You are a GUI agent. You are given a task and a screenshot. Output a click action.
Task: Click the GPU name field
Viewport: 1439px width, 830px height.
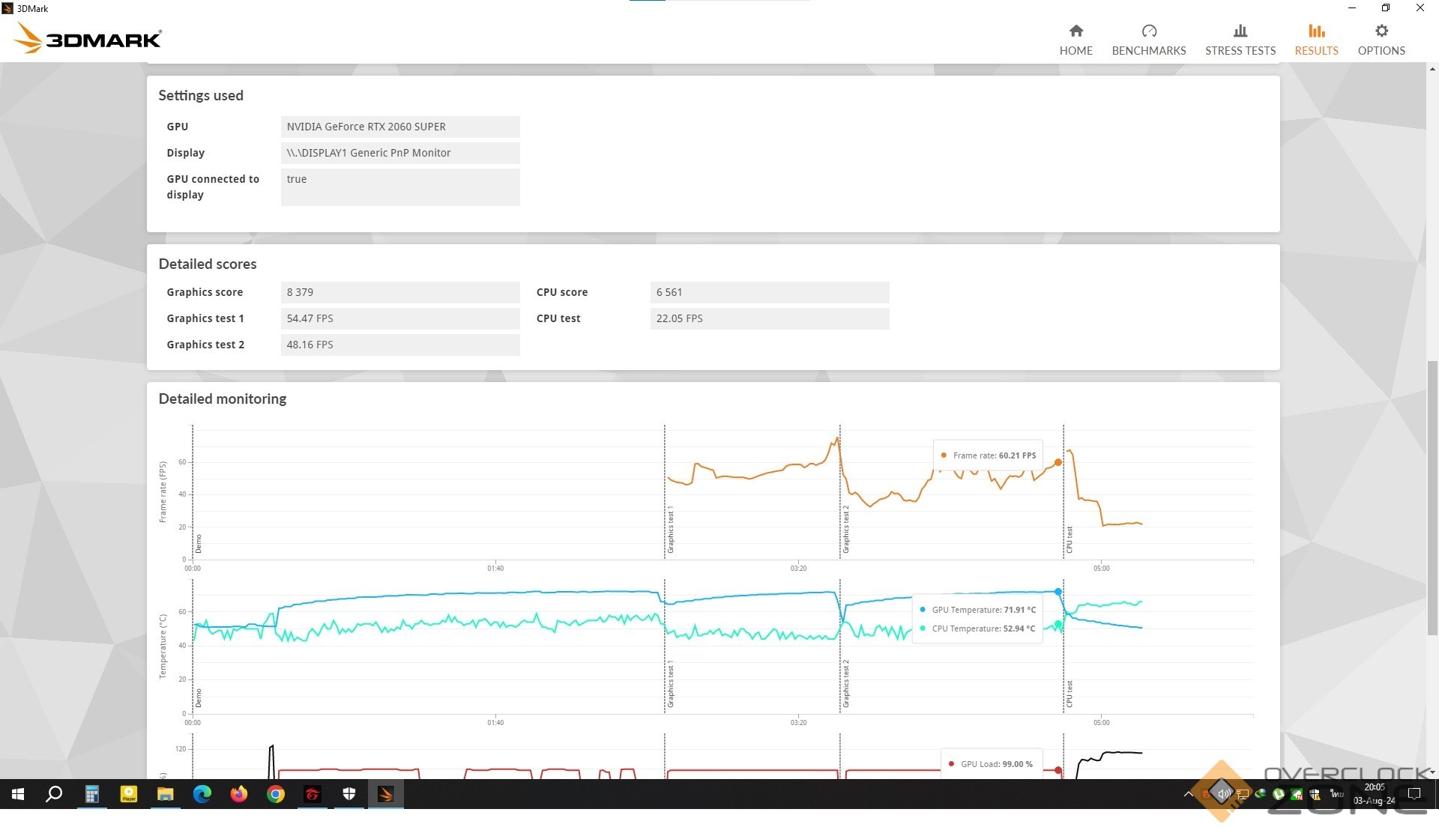(399, 127)
